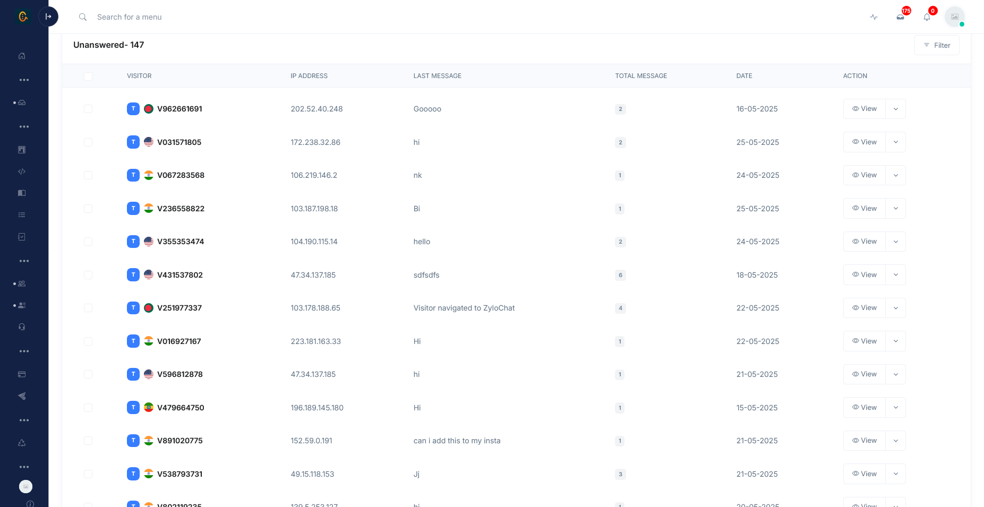Check the box for visitor V891020775
This screenshot has width=984, height=507.
point(88,441)
